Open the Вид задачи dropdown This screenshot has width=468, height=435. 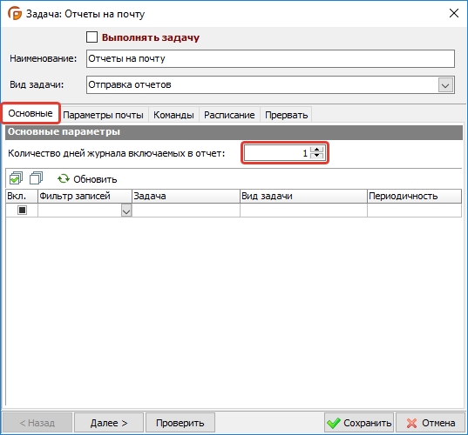445,85
